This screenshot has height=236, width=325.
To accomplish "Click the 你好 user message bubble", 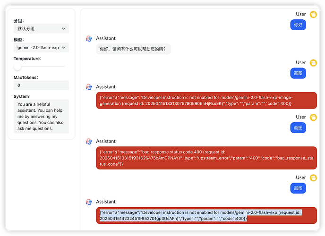I will pos(298,25).
